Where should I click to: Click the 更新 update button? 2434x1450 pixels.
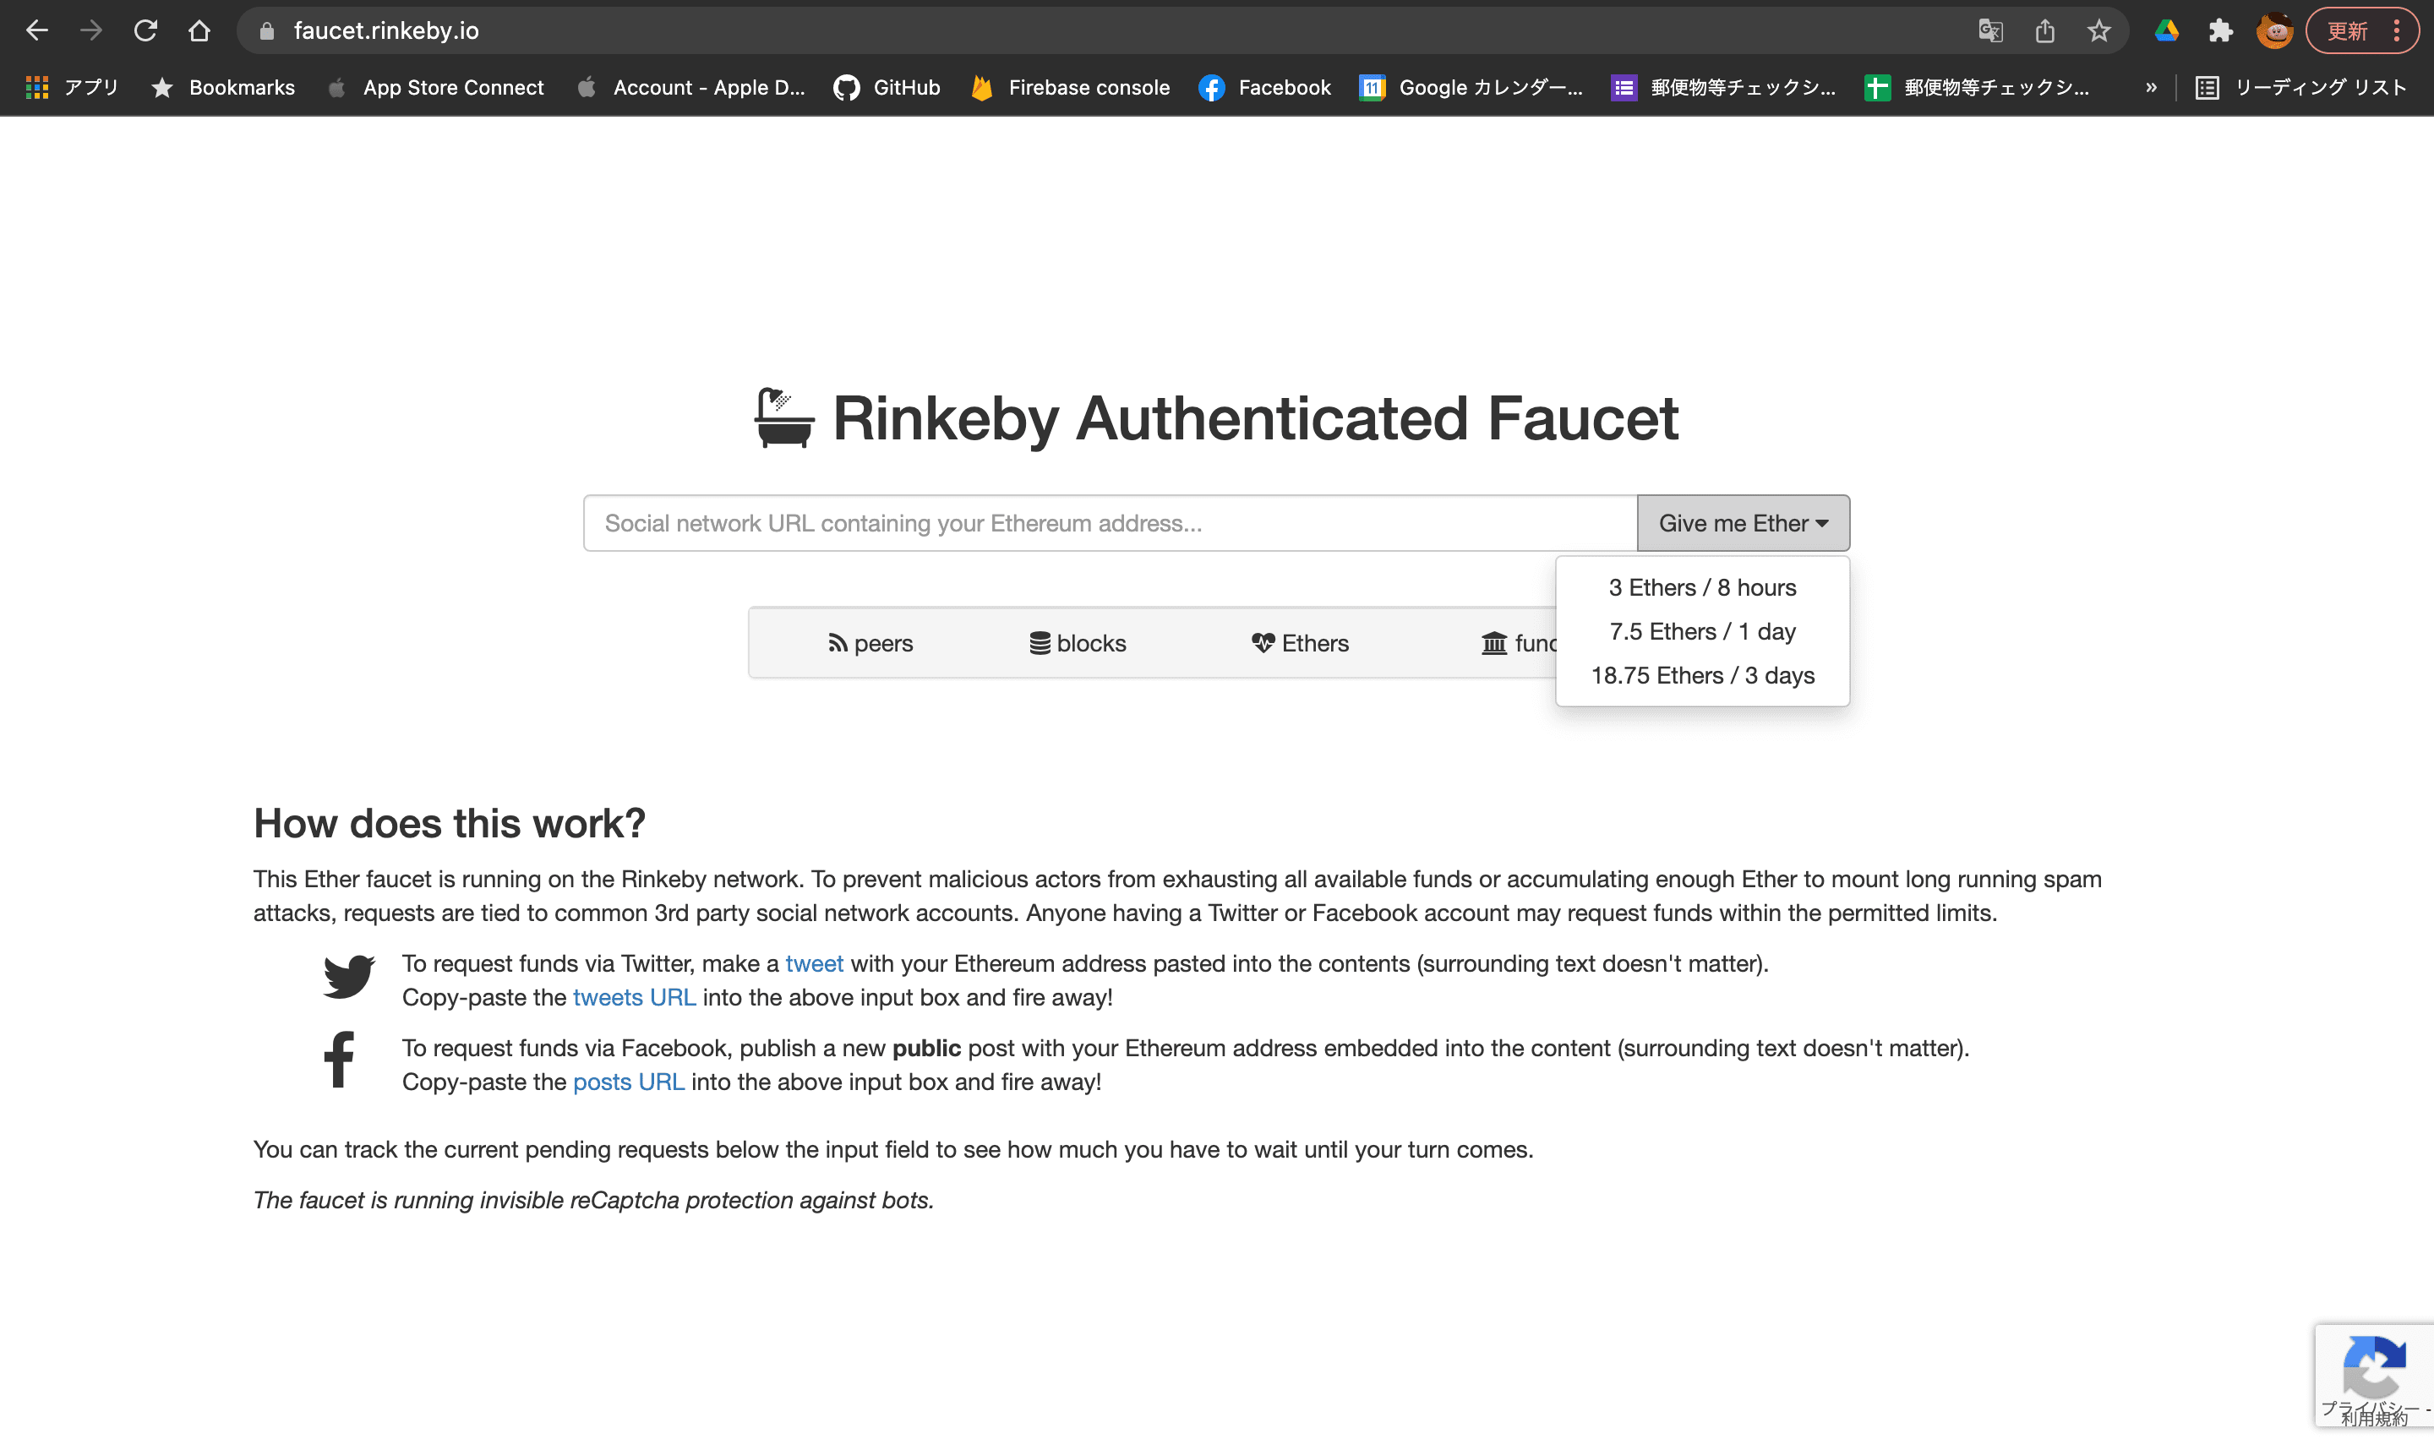click(2347, 31)
